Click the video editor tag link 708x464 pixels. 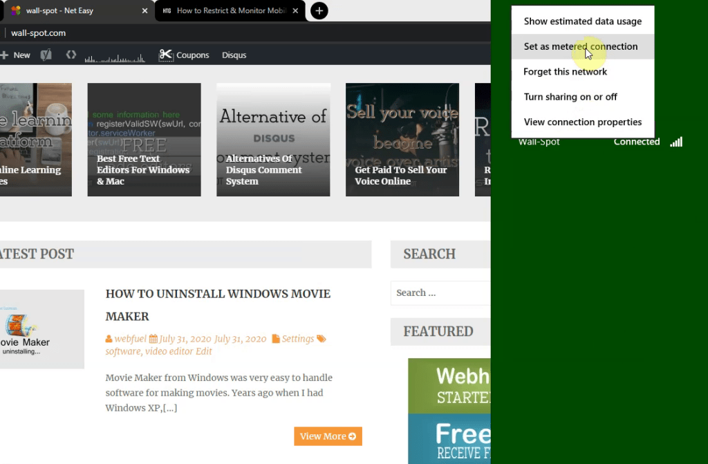169,351
